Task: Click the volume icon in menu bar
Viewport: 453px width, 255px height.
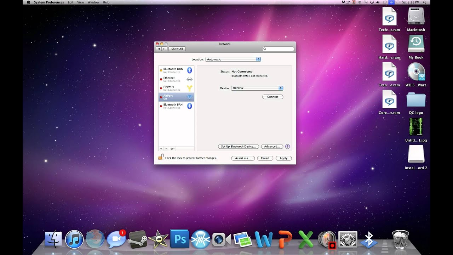Action: coord(378,2)
